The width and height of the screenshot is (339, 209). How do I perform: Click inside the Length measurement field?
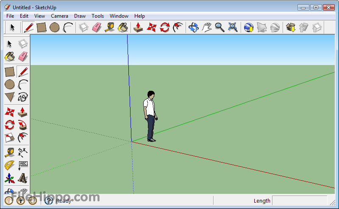[300, 201]
